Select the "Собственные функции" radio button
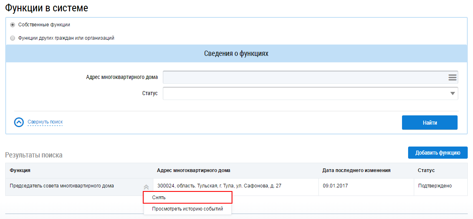 pos(13,25)
